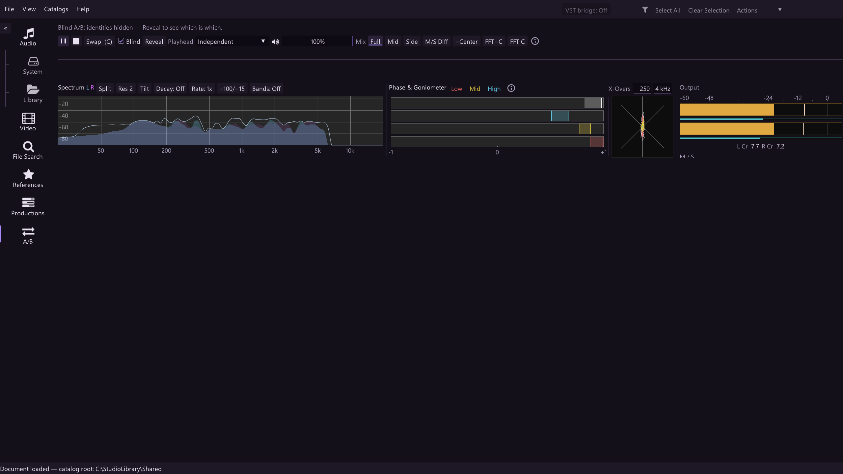Open the View menu
This screenshot has width=843, height=474.
pos(29,9)
